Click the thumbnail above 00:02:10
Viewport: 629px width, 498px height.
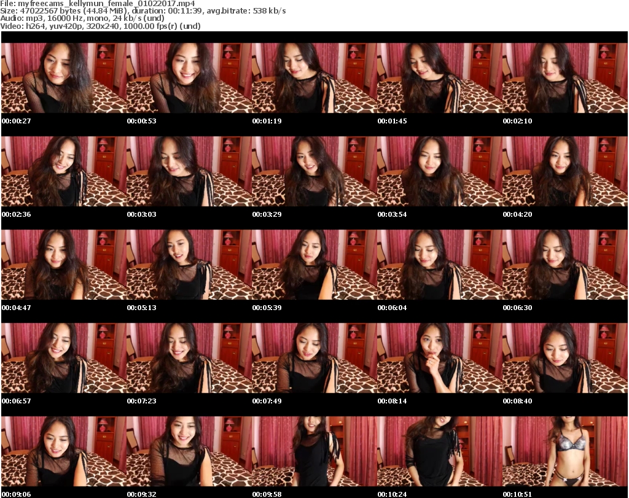[x=565, y=78]
